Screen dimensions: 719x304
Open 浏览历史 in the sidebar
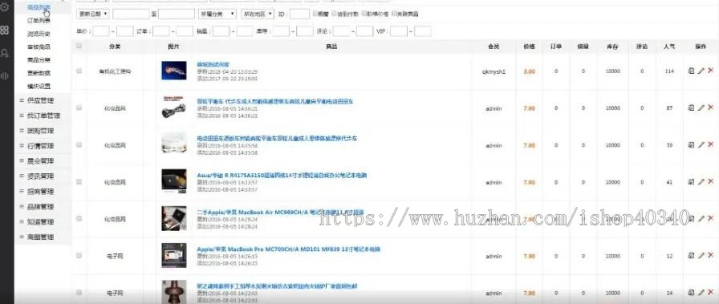[39, 34]
